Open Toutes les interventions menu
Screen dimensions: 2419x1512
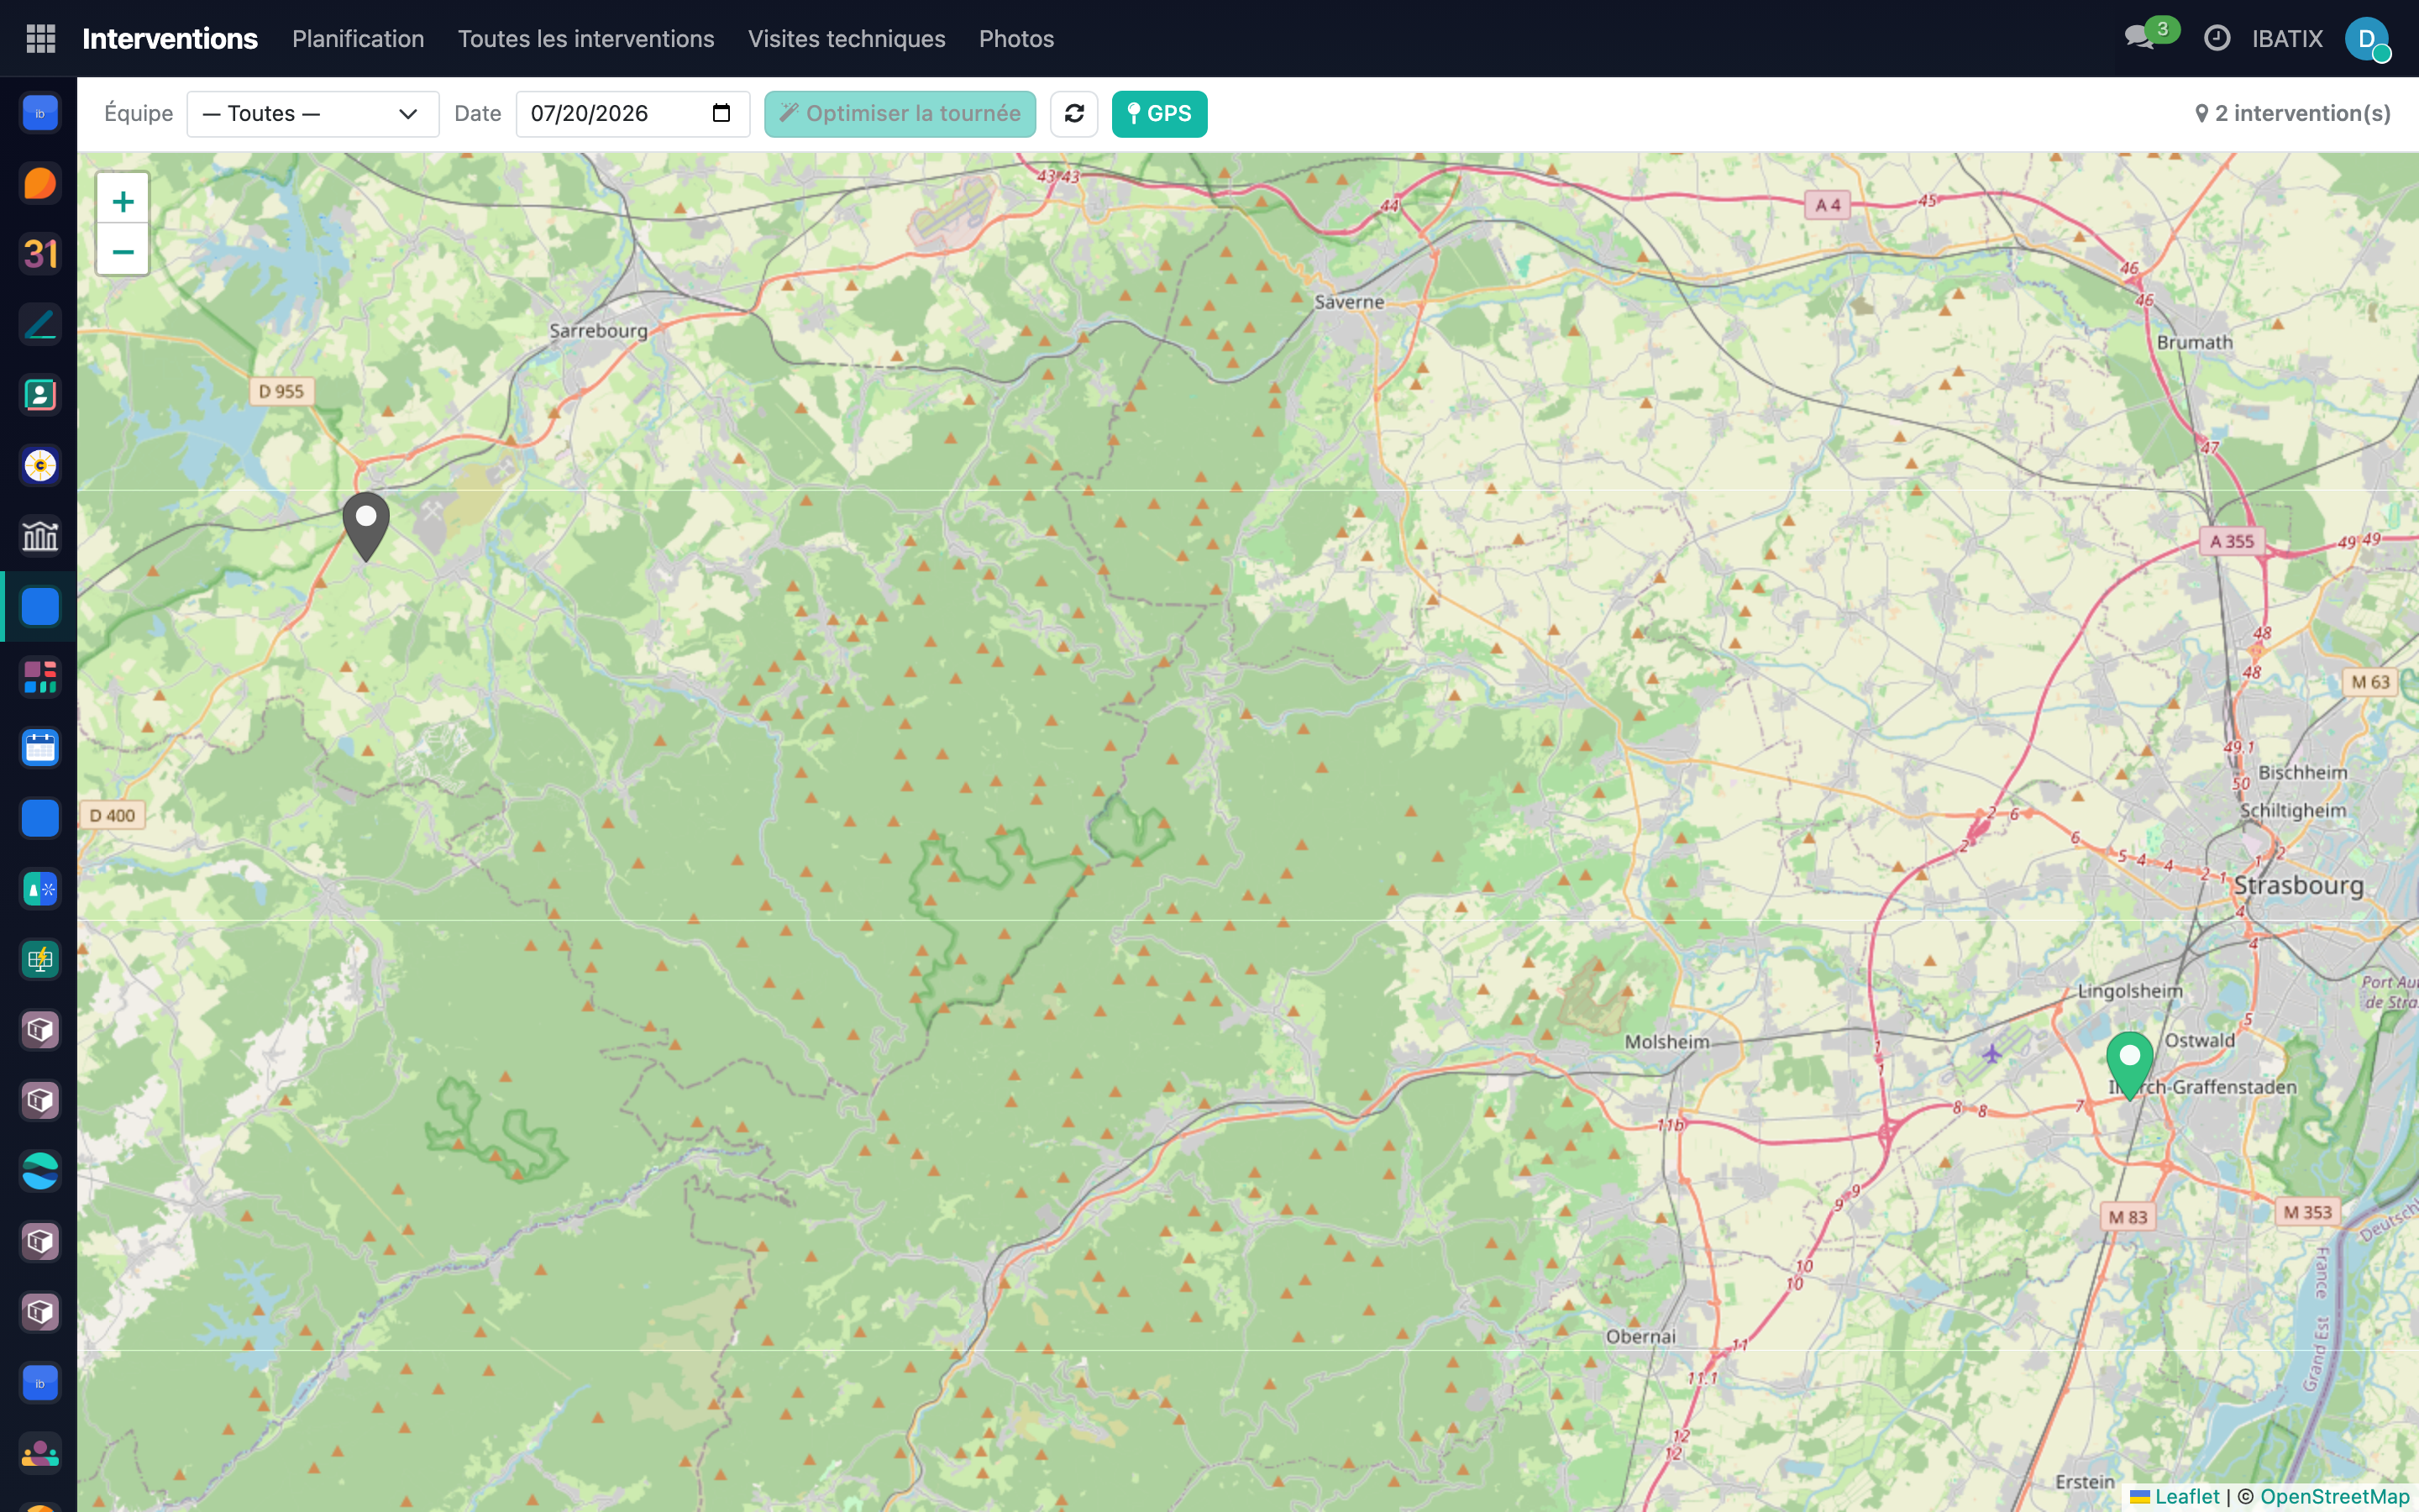pos(585,38)
